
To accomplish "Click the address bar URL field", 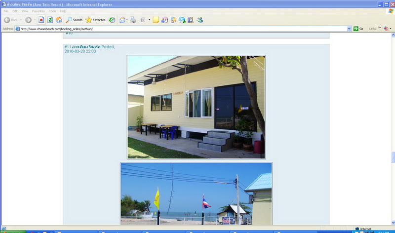I will coord(183,29).
